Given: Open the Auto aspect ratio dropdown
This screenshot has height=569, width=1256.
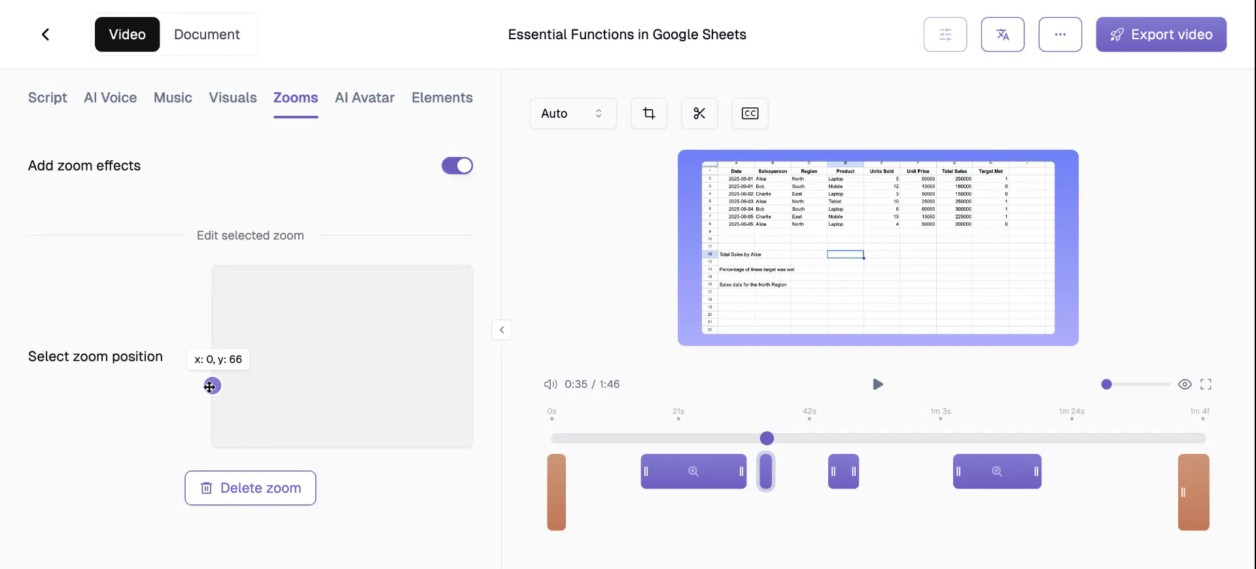Looking at the screenshot, I should [x=573, y=114].
